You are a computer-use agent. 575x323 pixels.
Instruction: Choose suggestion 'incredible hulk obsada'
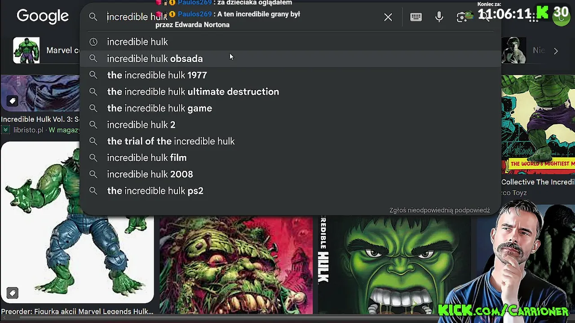coord(290,58)
